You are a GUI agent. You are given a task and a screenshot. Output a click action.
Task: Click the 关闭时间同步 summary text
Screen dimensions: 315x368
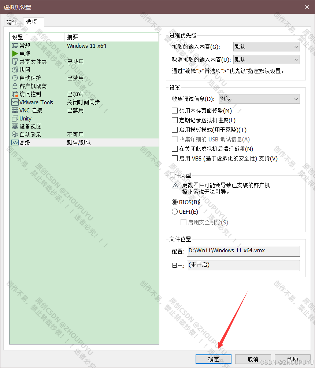(83, 102)
